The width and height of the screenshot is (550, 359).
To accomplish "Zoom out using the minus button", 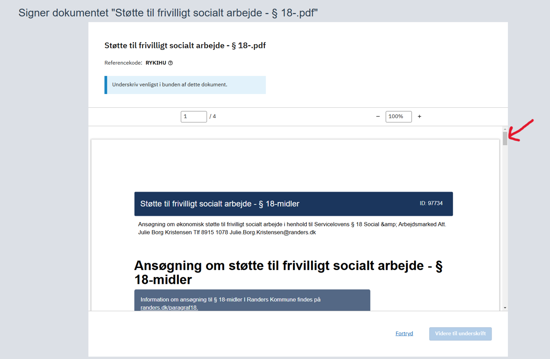I will (x=378, y=116).
